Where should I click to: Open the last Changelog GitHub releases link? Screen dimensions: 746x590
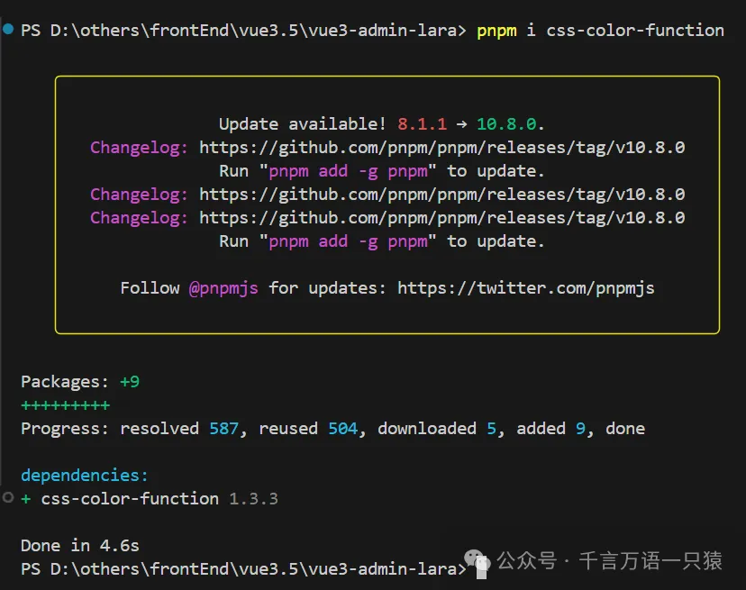441,218
